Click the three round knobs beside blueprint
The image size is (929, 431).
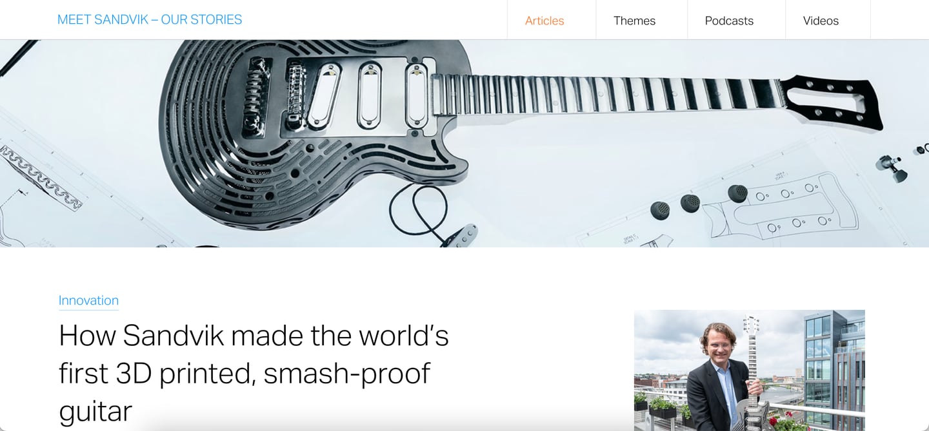[697, 202]
